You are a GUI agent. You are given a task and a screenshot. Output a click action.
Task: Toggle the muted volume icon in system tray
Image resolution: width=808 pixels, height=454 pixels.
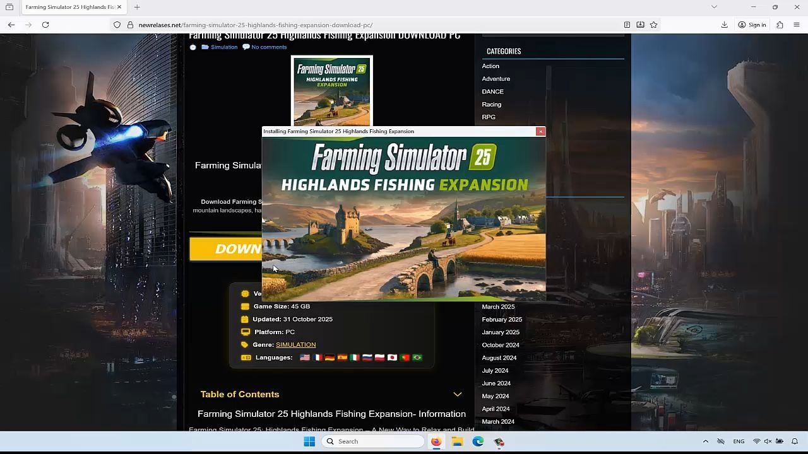click(768, 441)
